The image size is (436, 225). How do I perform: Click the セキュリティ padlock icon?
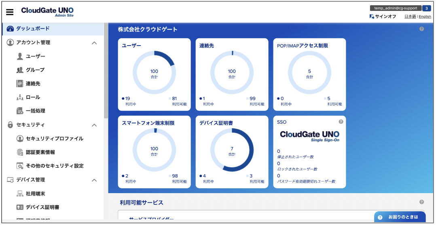[10, 125]
